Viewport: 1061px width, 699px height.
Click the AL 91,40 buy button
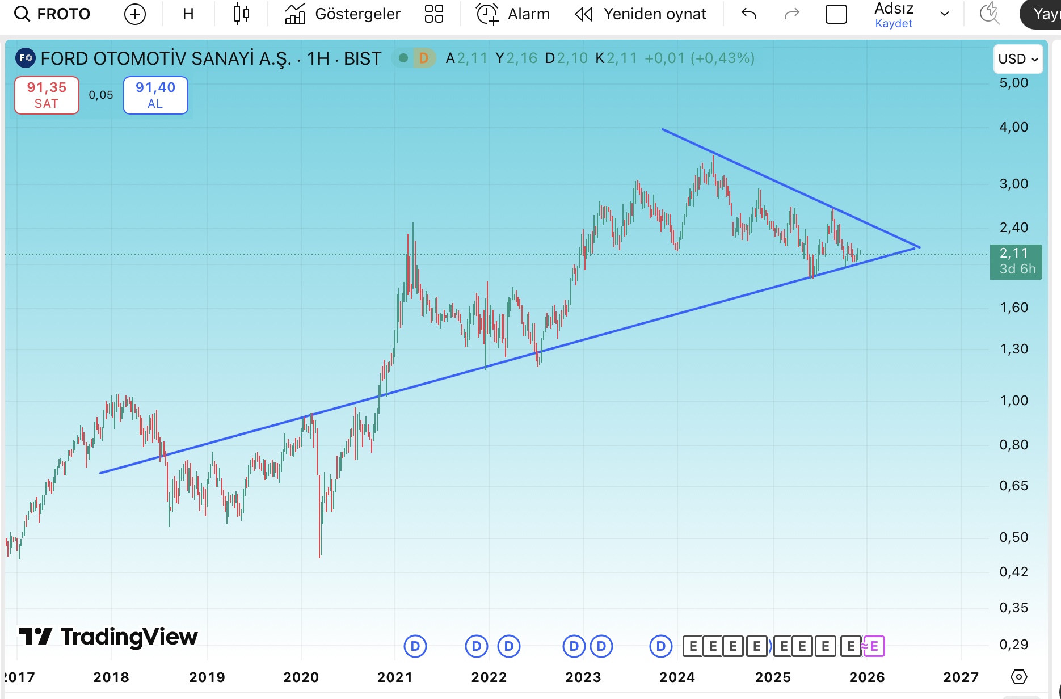click(155, 95)
